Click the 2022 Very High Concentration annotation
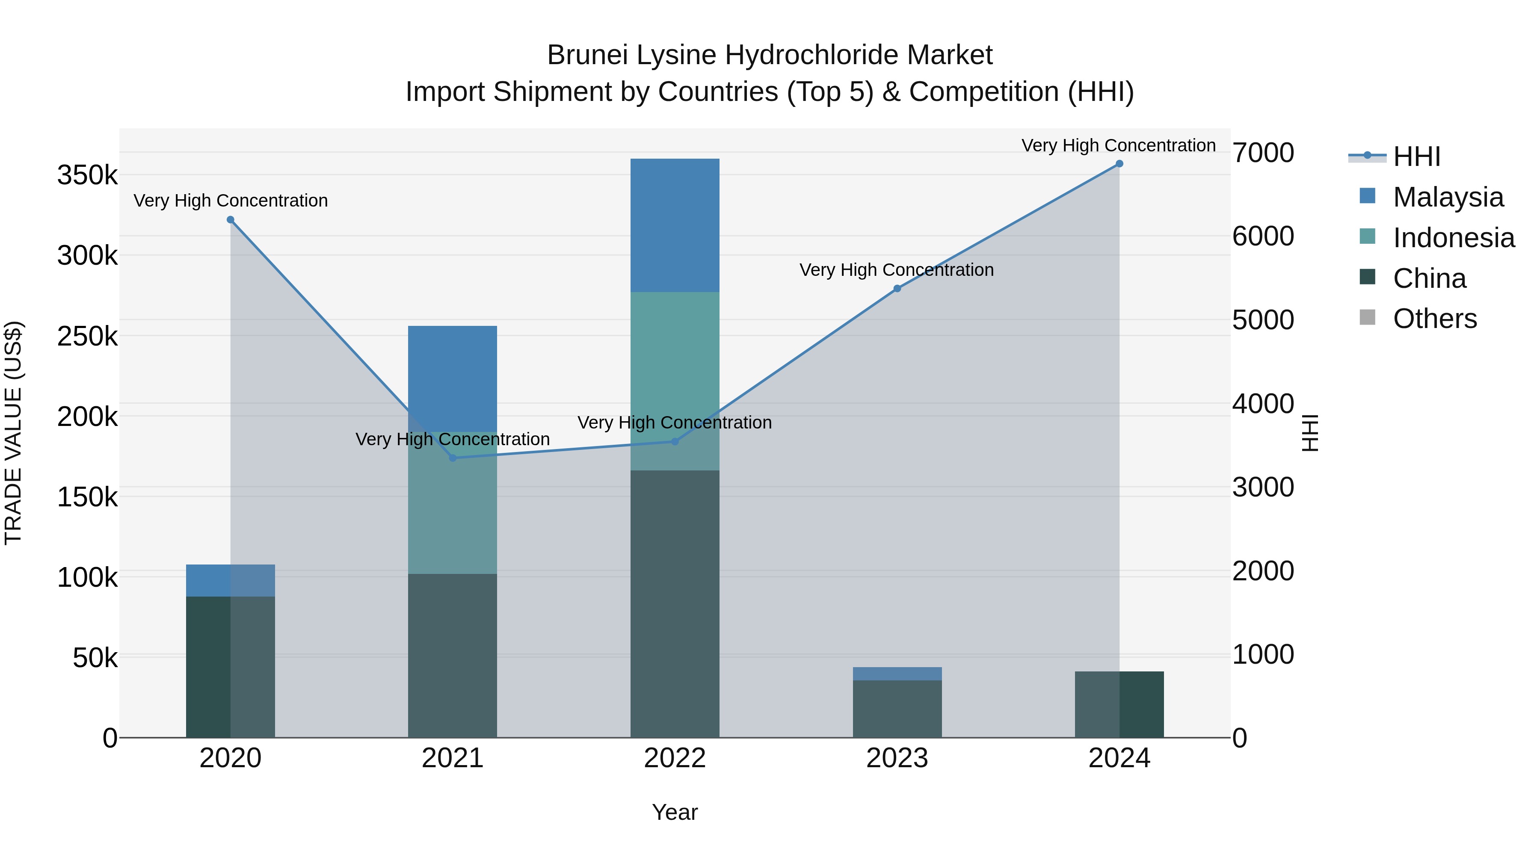This screenshot has height=866, width=1540. point(675,423)
